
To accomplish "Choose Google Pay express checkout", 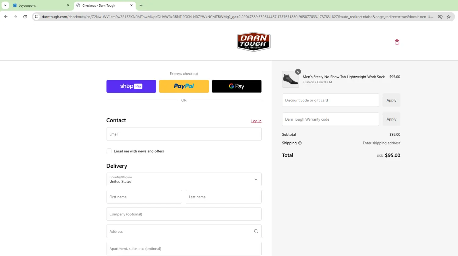I will (x=237, y=86).
